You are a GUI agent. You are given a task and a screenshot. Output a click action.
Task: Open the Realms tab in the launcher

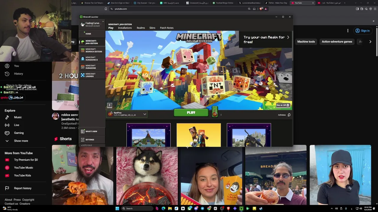pyautogui.click(x=141, y=28)
